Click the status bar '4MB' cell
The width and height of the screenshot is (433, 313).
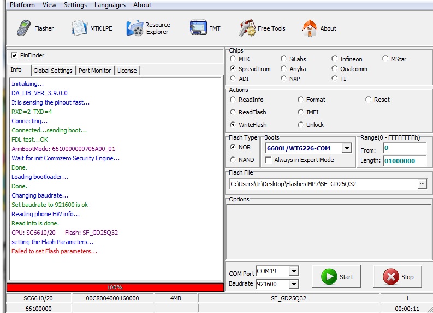pyautogui.click(x=176, y=298)
